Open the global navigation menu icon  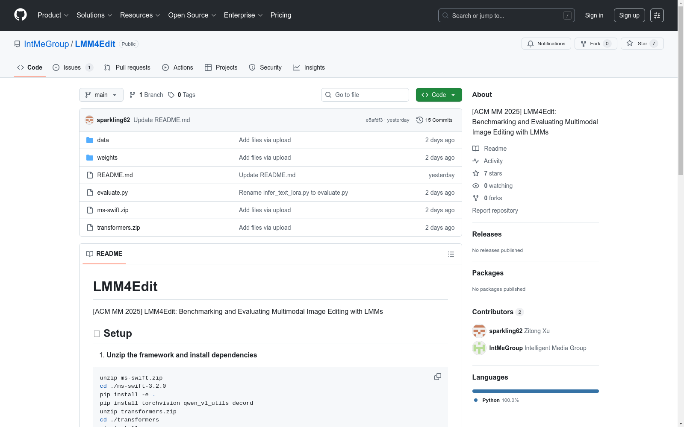(x=657, y=15)
